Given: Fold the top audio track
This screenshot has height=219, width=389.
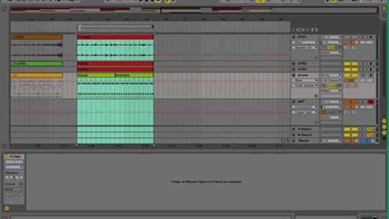Looking at the screenshot, I should (294, 37).
